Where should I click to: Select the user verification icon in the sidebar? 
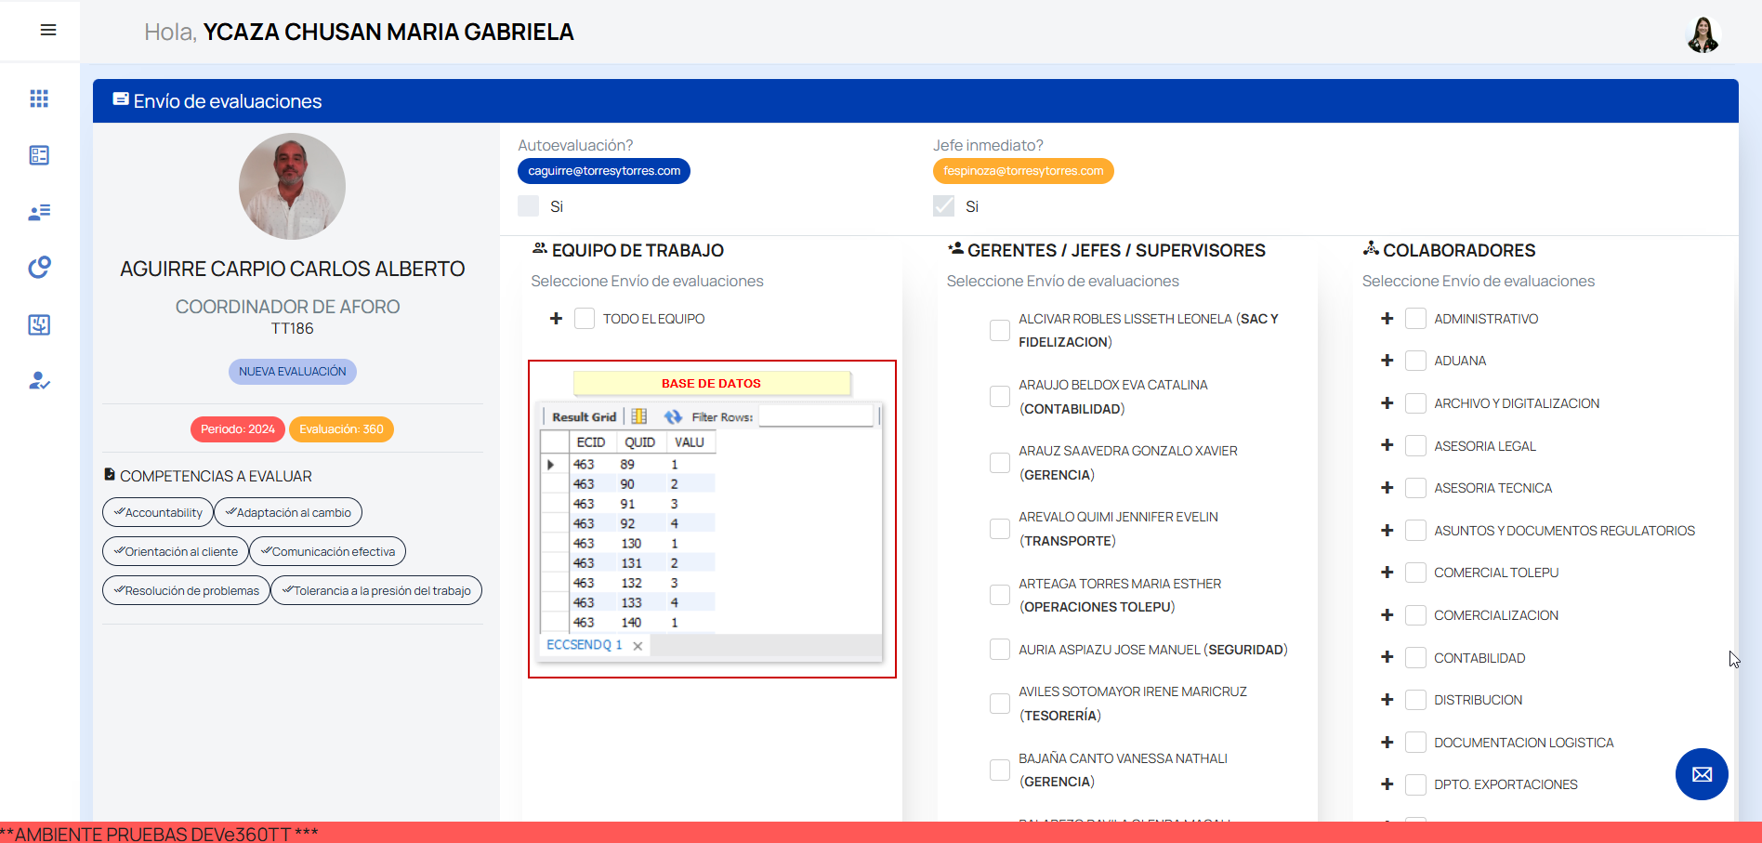click(39, 380)
